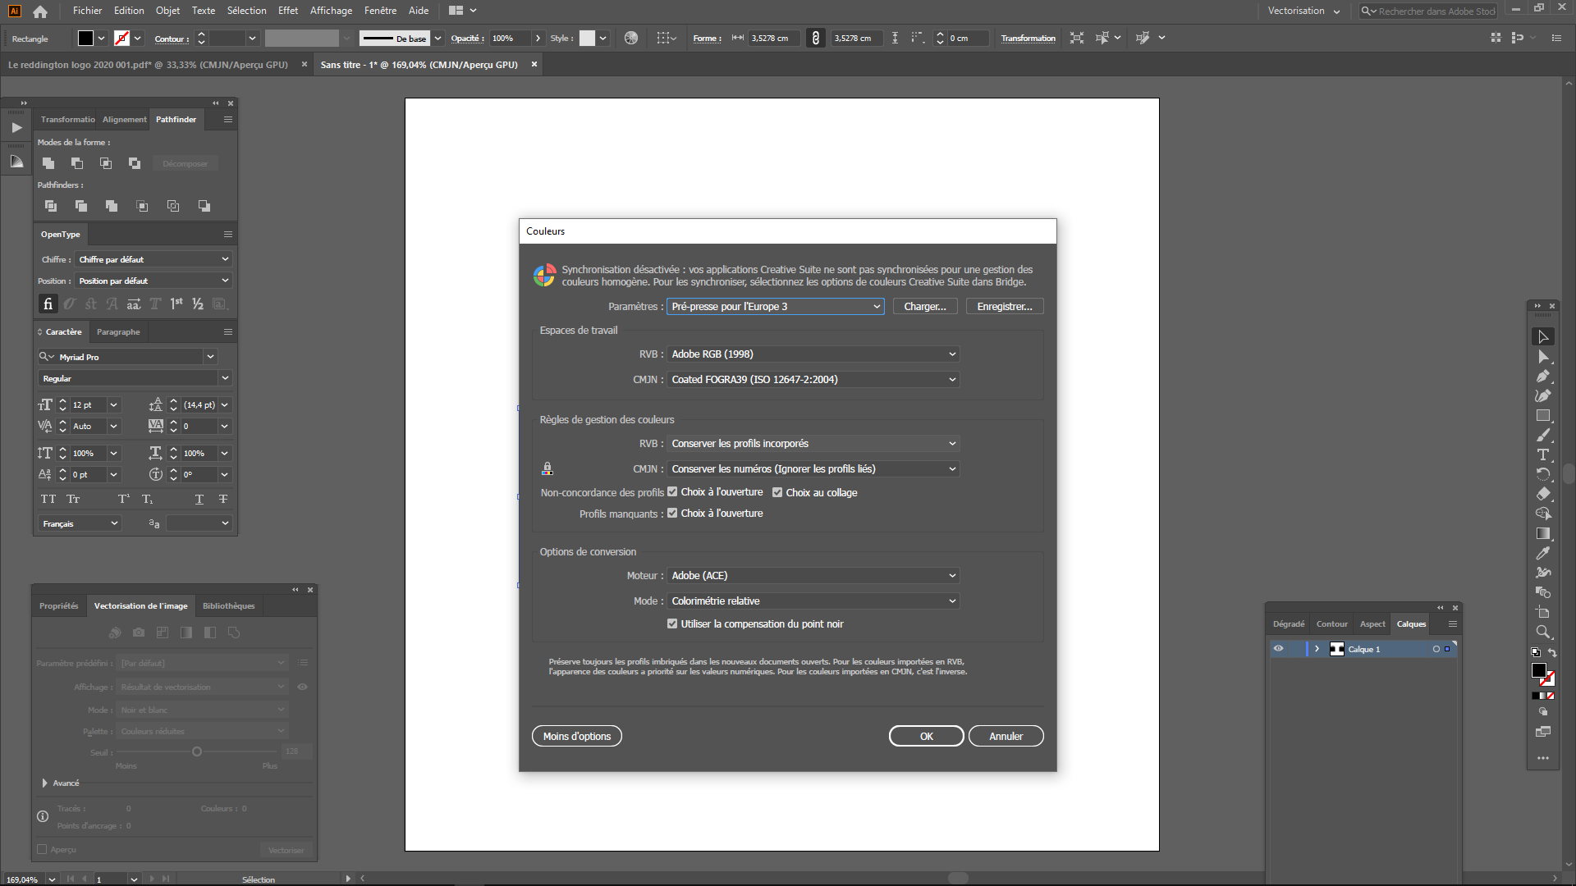Change the CMJN working space dropdown
Viewport: 1576px width, 886px height.
coord(813,379)
